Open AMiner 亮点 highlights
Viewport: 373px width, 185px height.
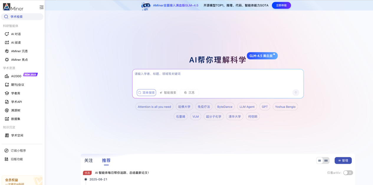[19, 60]
